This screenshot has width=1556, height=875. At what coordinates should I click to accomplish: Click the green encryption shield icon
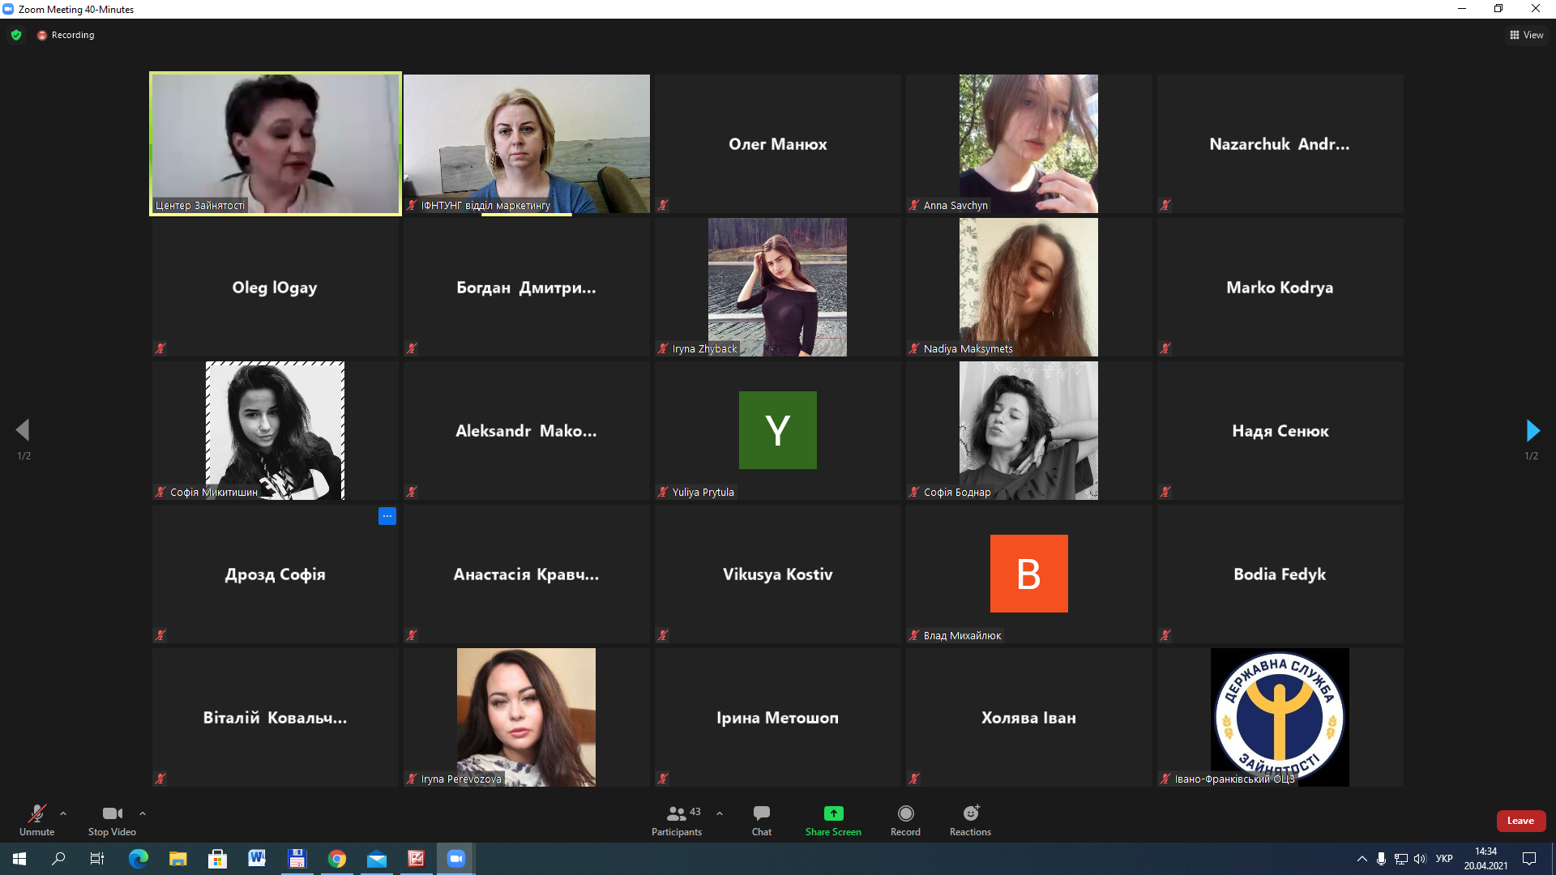[x=16, y=35]
